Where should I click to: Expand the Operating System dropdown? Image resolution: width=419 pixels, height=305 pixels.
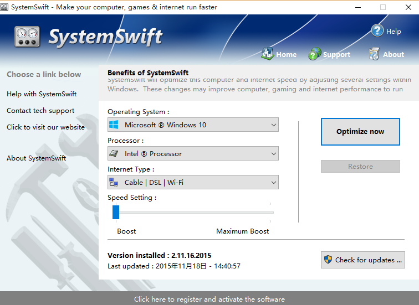pos(273,125)
